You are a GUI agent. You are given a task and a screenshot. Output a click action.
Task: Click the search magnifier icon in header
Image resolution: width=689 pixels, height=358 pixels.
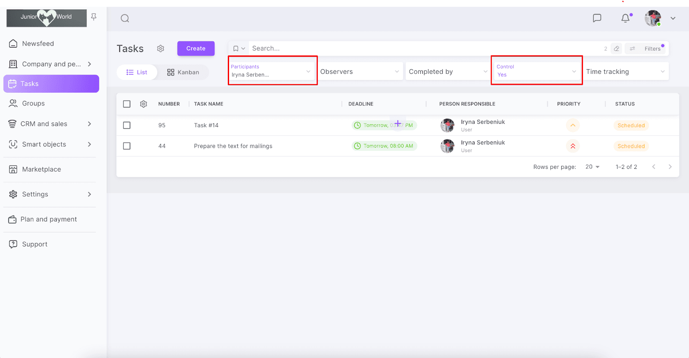point(125,18)
